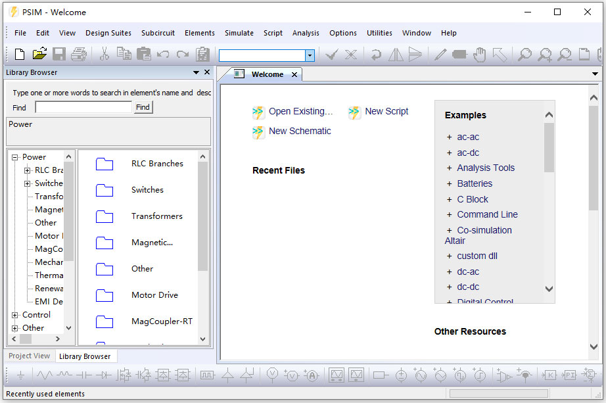Image resolution: width=606 pixels, height=403 pixels.
Task: Select the hand pan tool icon
Action: coord(479,55)
